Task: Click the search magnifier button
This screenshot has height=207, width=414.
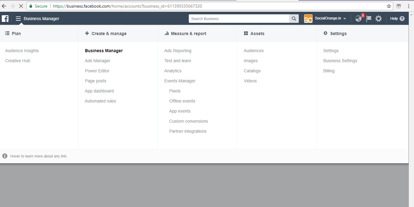Action: pyautogui.click(x=294, y=18)
